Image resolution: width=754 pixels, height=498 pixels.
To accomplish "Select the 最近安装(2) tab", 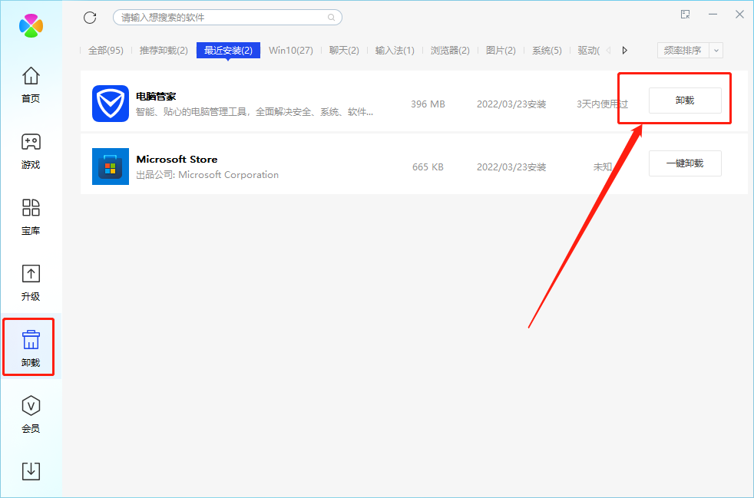I will pos(228,51).
